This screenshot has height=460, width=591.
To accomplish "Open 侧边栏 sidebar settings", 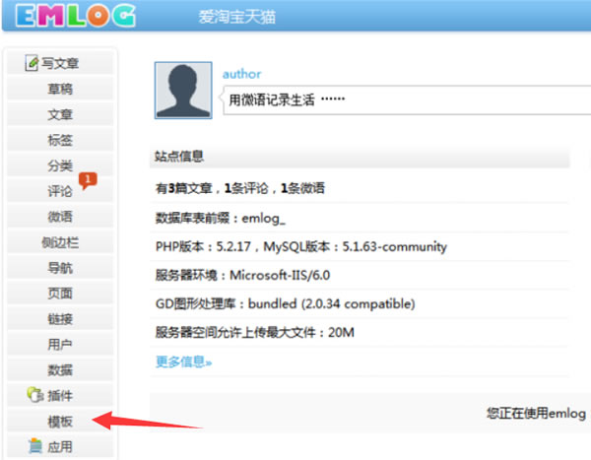I will (x=60, y=242).
